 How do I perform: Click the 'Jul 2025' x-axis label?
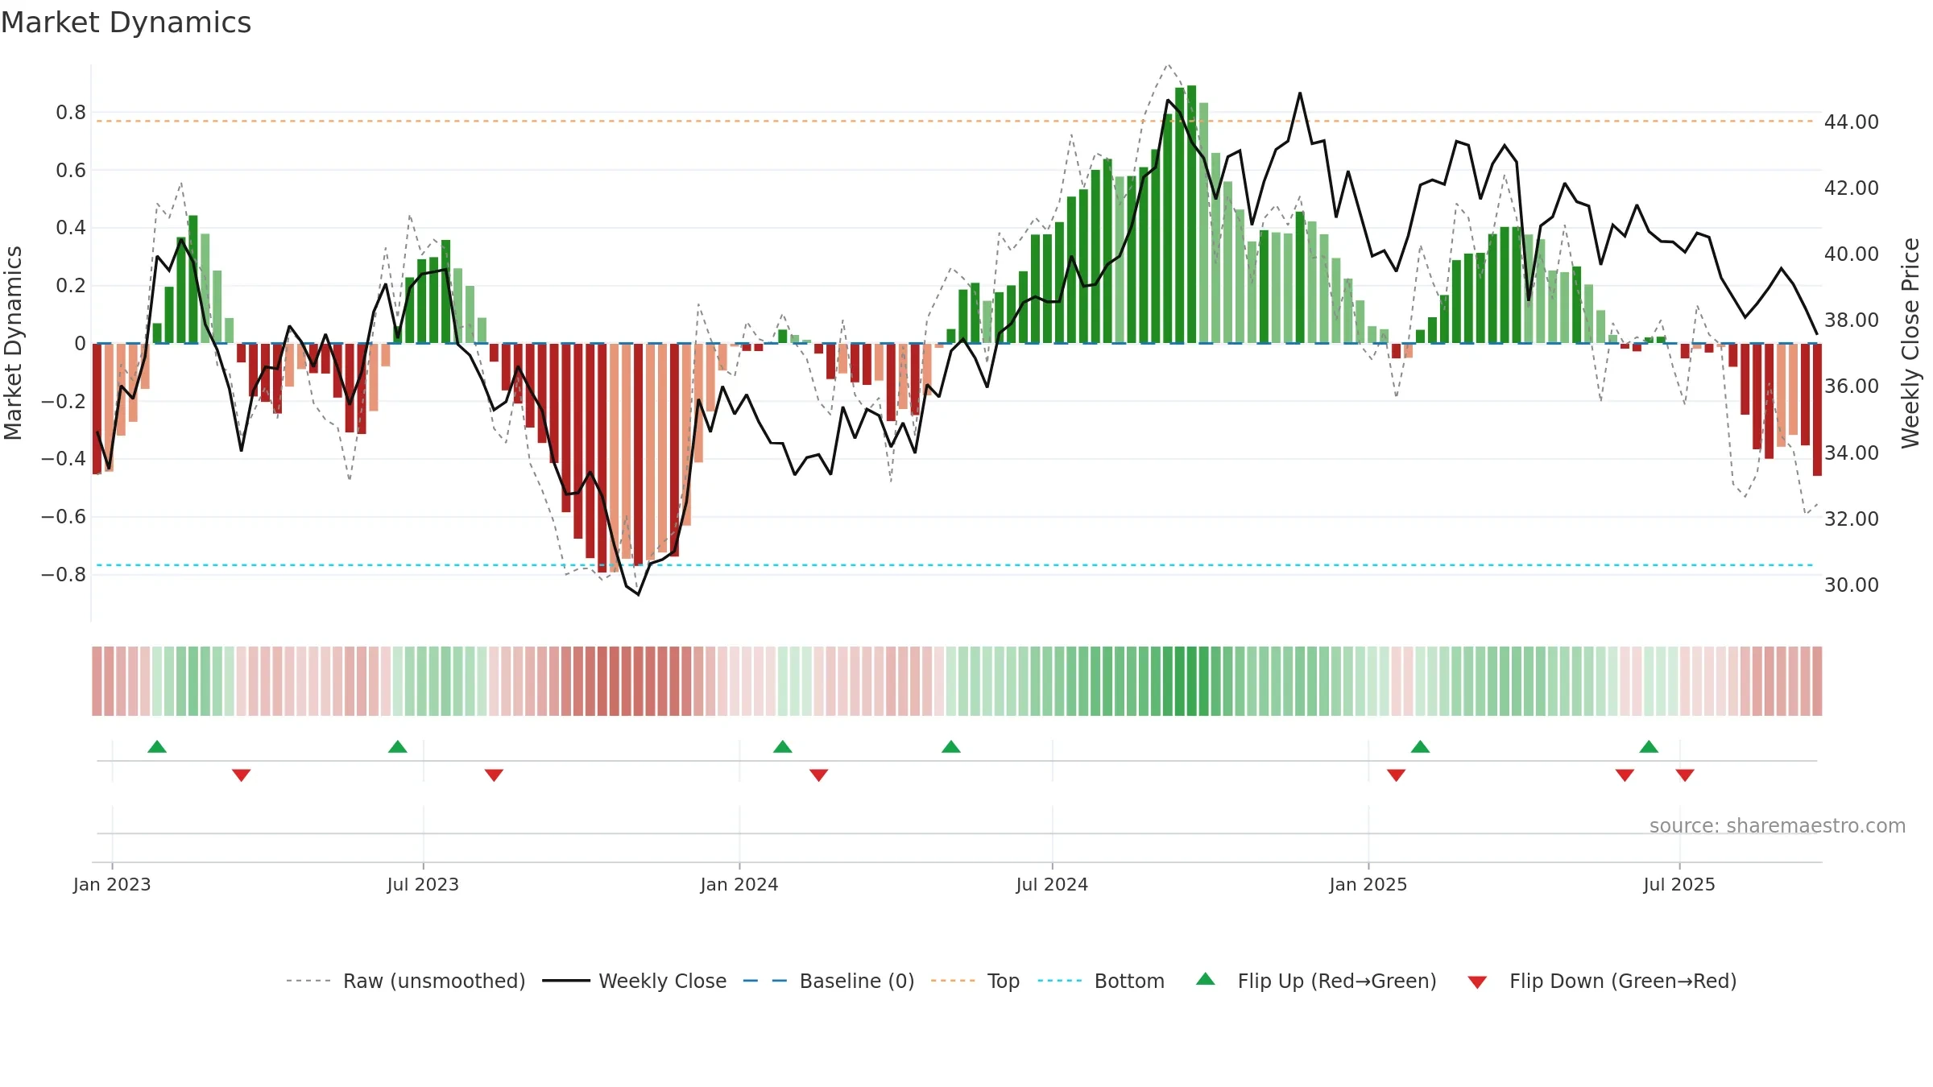(x=1679, y=884)
